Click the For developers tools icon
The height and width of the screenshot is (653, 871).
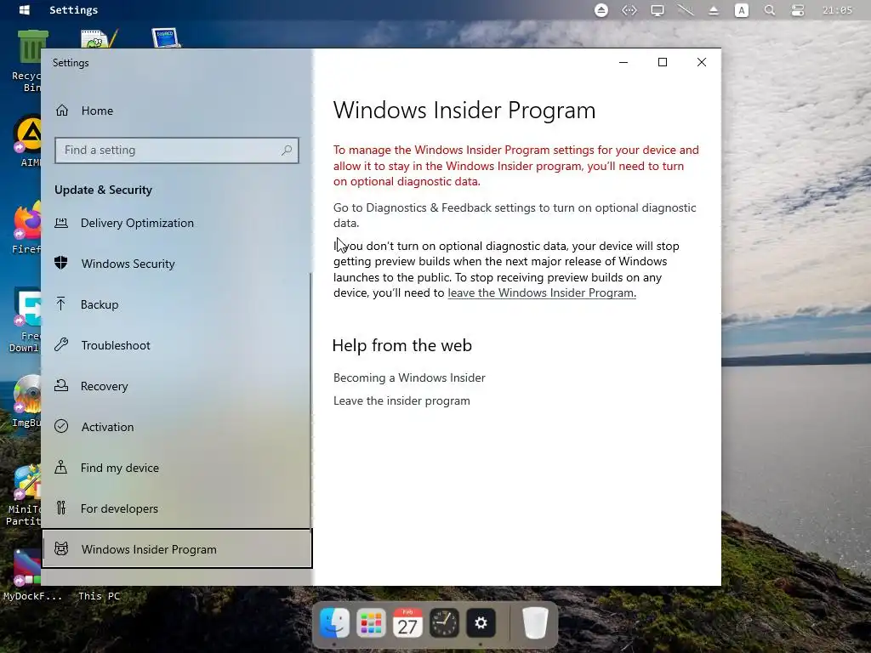(x=61, y=508)
